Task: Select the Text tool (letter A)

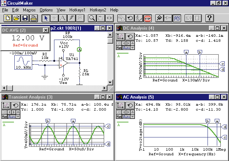Action: 63,18
